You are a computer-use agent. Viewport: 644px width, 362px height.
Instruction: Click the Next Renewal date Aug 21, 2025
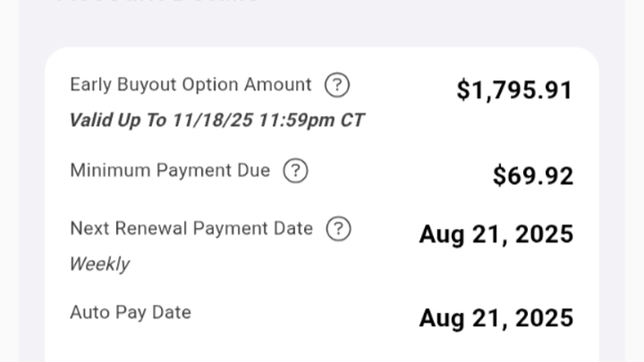[496, 235]
